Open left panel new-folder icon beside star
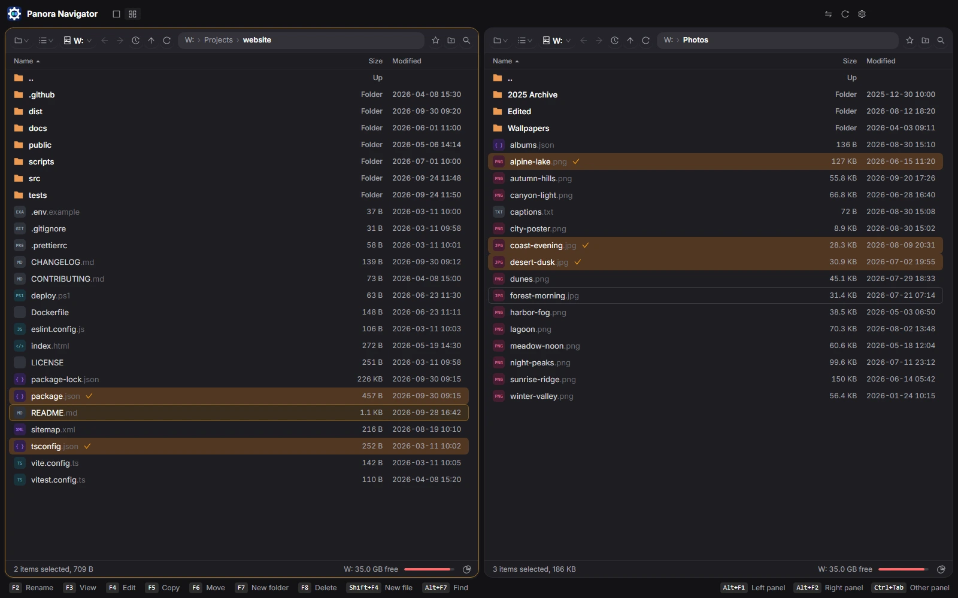 tap(451, 40)
